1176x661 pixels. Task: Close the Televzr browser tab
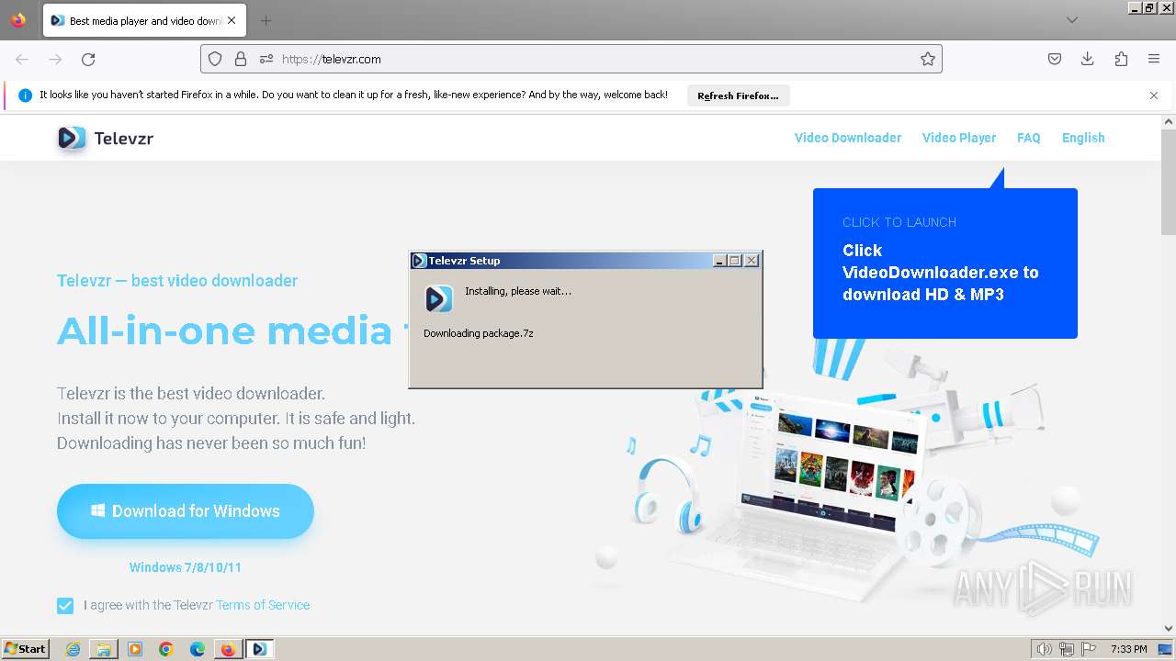pos(232,20)
